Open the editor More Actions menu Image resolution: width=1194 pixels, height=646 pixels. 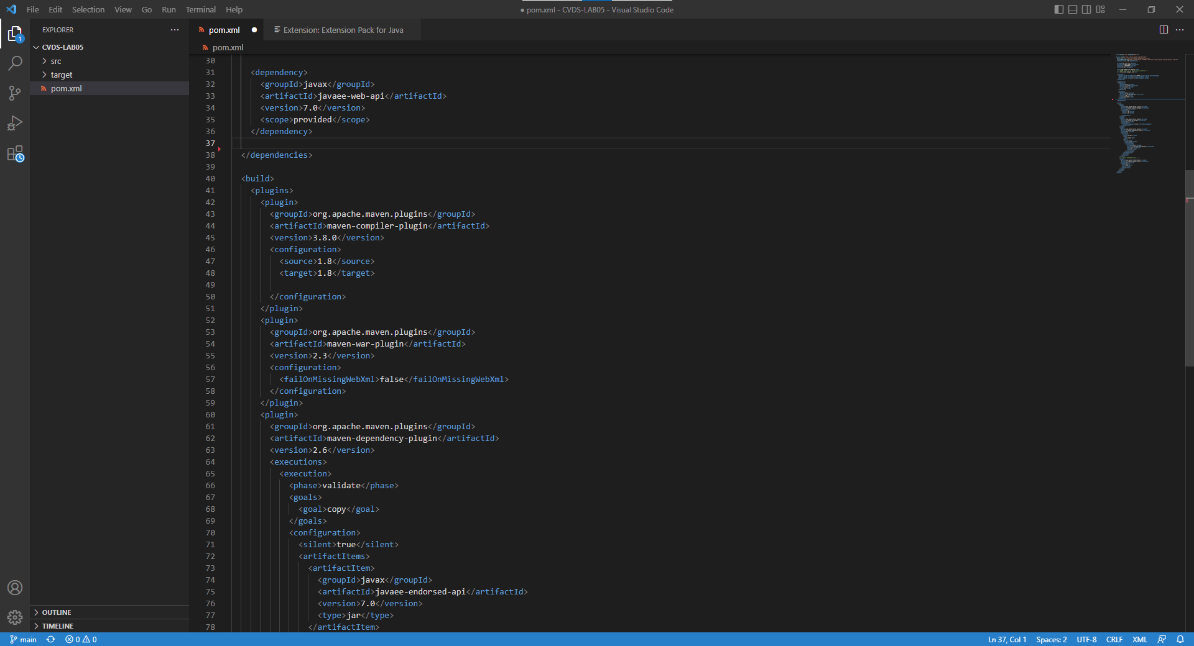[1180, 30]
